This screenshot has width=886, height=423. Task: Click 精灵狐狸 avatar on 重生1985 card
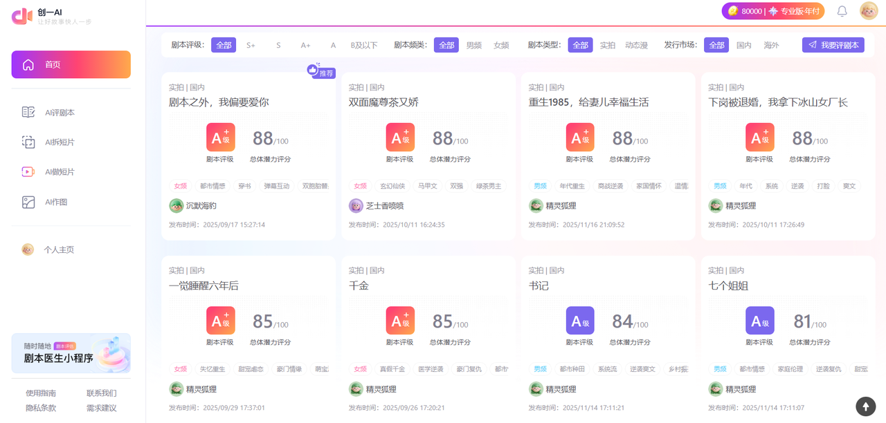[x=536, y=205]
